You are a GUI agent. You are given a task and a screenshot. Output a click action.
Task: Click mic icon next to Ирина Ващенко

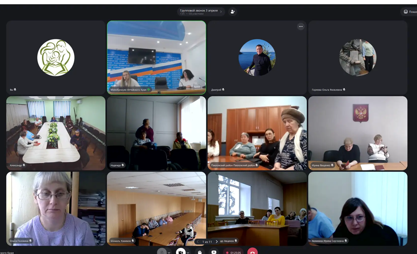pyautogui.click(x=332, y=165)
